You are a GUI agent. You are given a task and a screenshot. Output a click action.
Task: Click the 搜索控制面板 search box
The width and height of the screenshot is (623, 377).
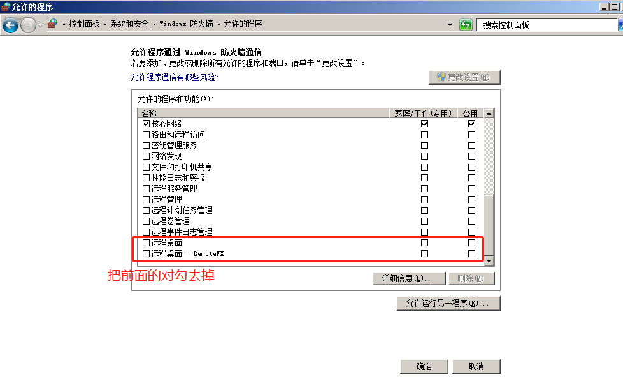pos(546,25)
